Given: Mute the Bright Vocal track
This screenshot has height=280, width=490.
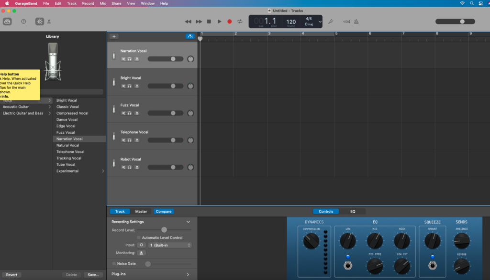Looking at the screenshot, I should (123, 86).
